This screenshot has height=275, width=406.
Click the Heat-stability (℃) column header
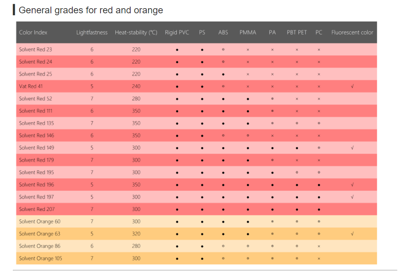pyautogui.click(x=136, y=32)
